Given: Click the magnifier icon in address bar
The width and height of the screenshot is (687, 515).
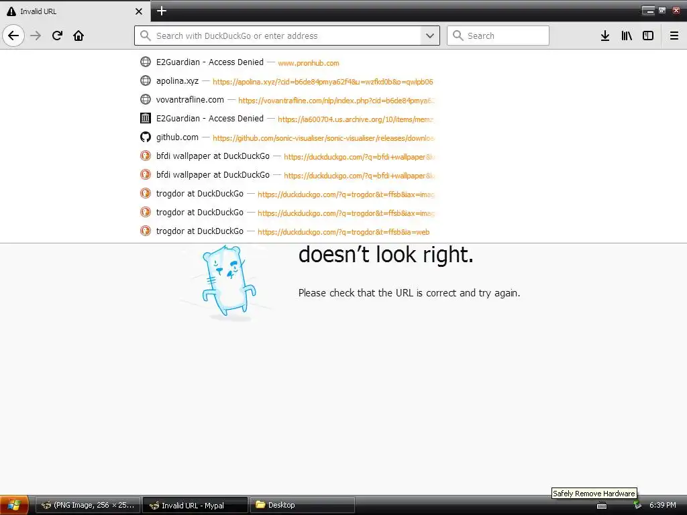Looking at the screenshot, I should (x=146, y=36).
